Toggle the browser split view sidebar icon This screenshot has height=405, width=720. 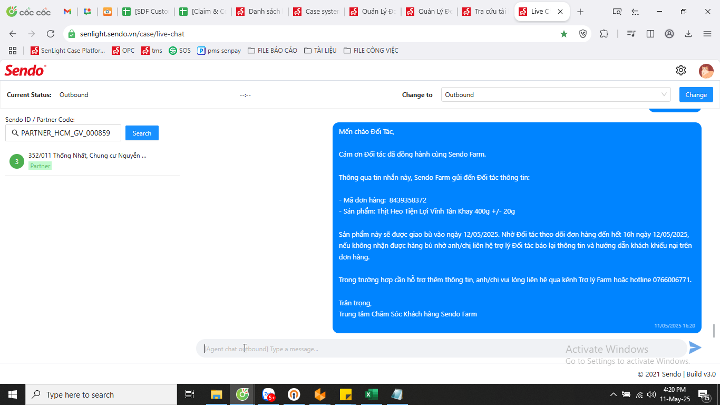650,34
